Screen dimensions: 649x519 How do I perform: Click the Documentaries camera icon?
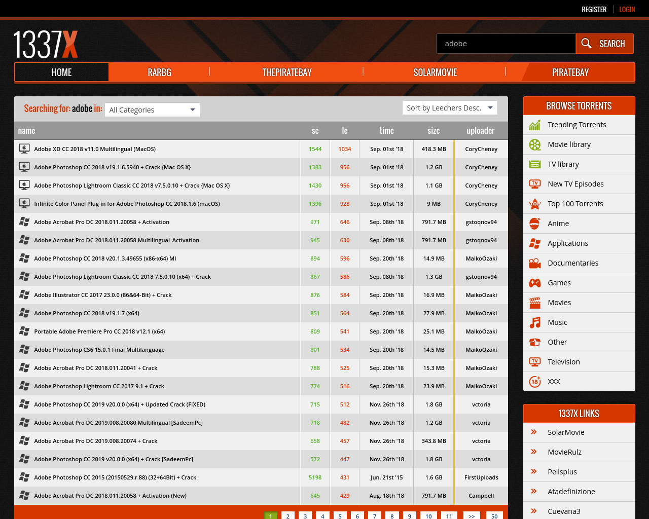click(x=535, y=263)
